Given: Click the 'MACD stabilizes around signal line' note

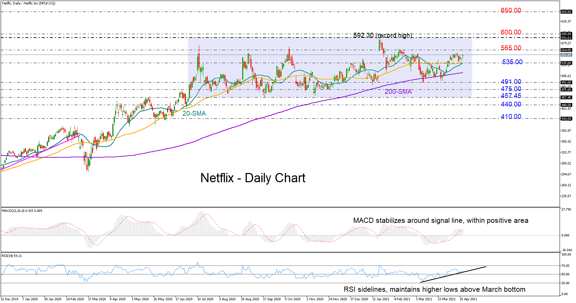Looking at the screenshot, I should (441, 220).
